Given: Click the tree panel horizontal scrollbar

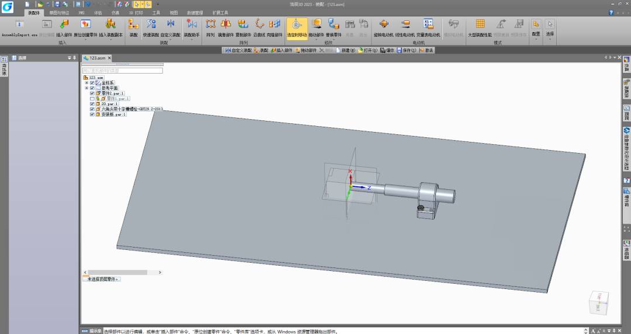Looking at the screenshot, I should coord(117,272).
